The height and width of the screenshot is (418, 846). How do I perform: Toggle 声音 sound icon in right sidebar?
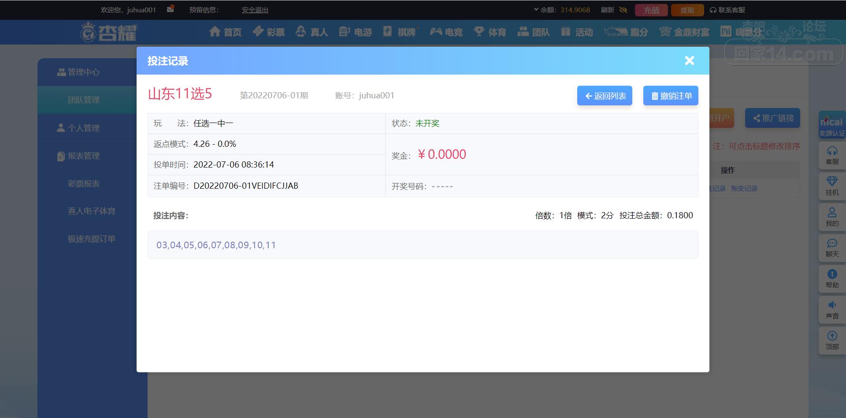tap(832, 310)
